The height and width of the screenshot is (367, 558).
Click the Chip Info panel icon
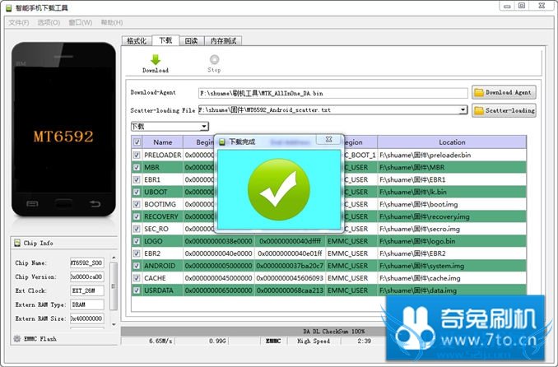[x=17, y=243]
